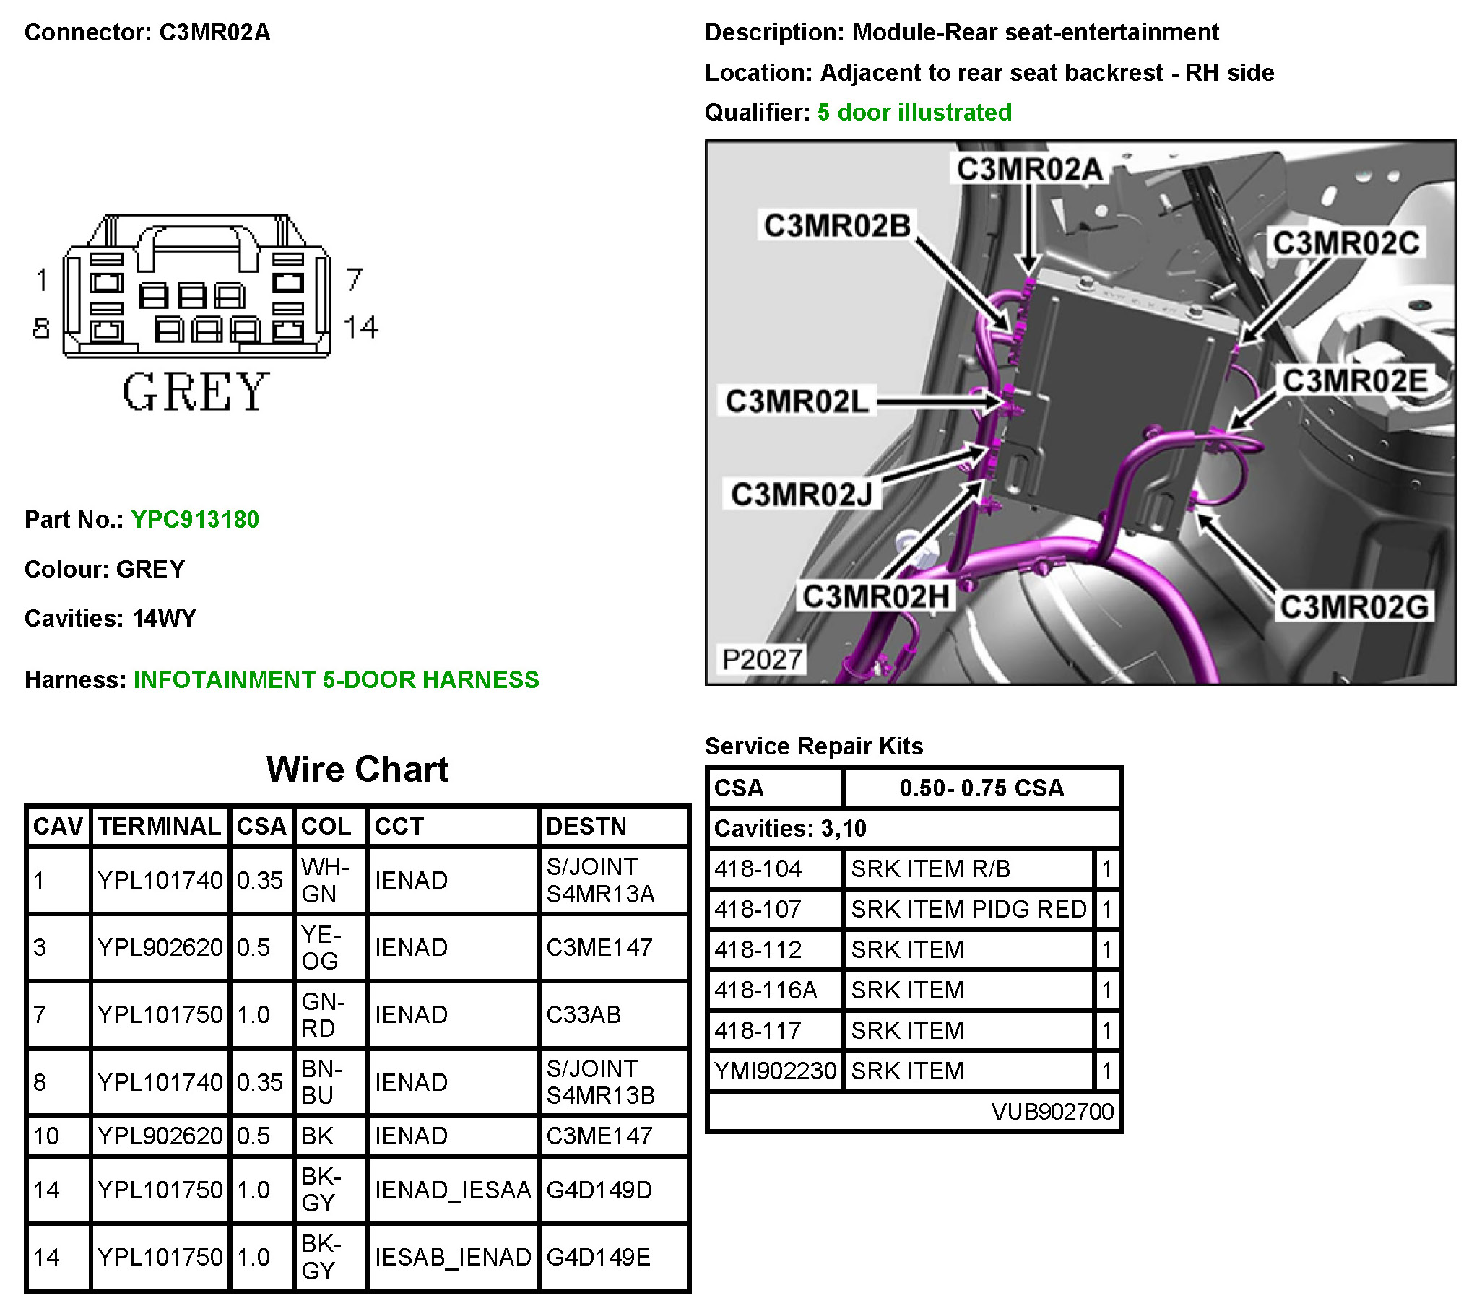1482x1311 pixels.
Task: Click the VUB902700 kit number
Action: [1052, 1111]
